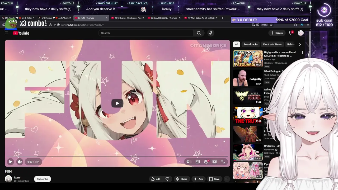Viewport: 338px width, 190px height.
Task: Play the video from control bar
Action: coord(11,162)
